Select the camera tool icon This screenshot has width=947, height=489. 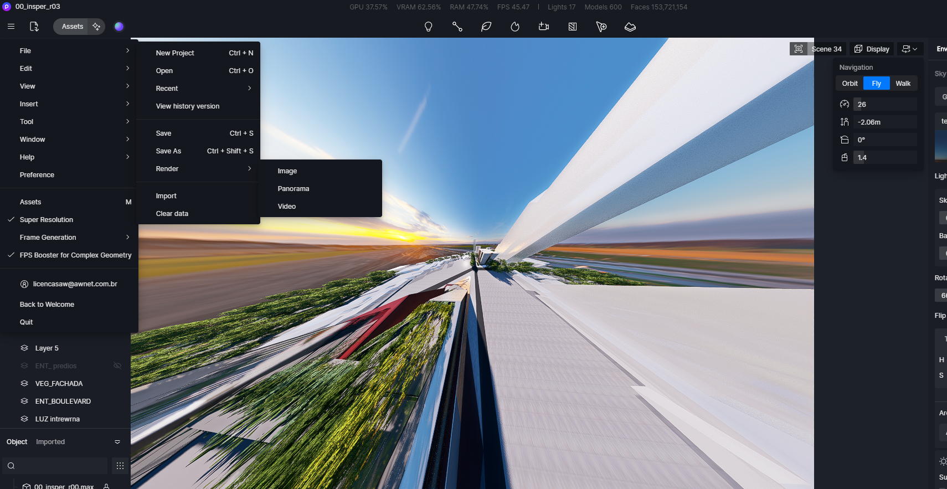[x=544, y=27]
